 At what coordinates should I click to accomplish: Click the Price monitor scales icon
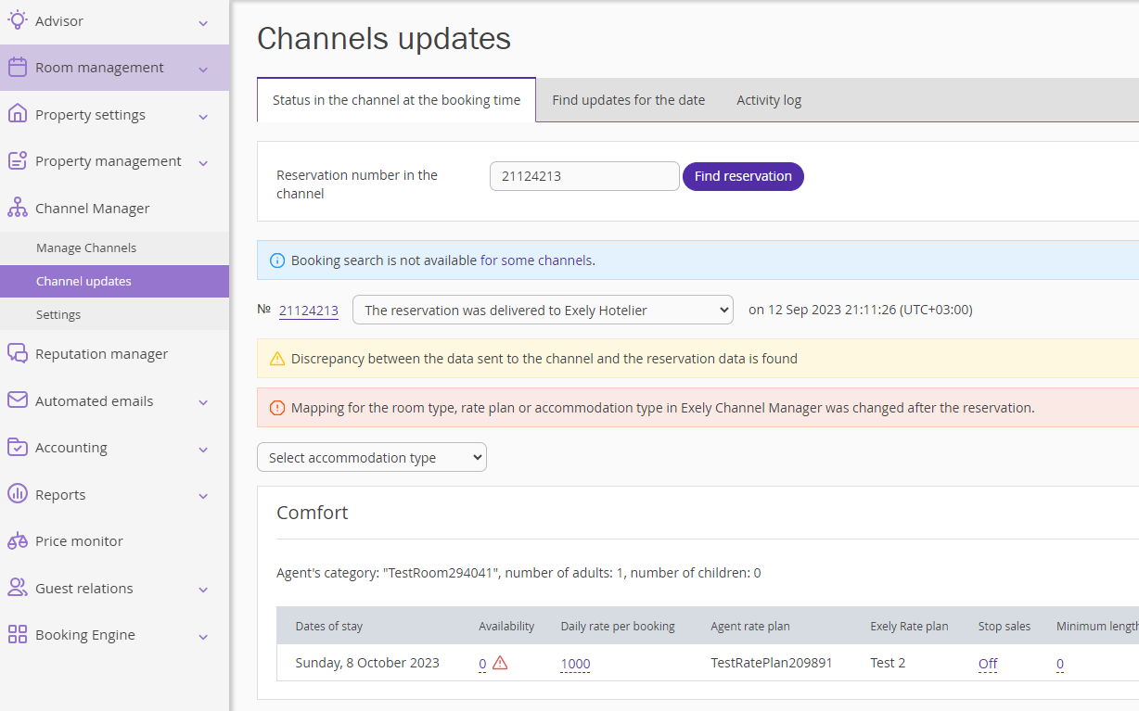pos(17,540)
